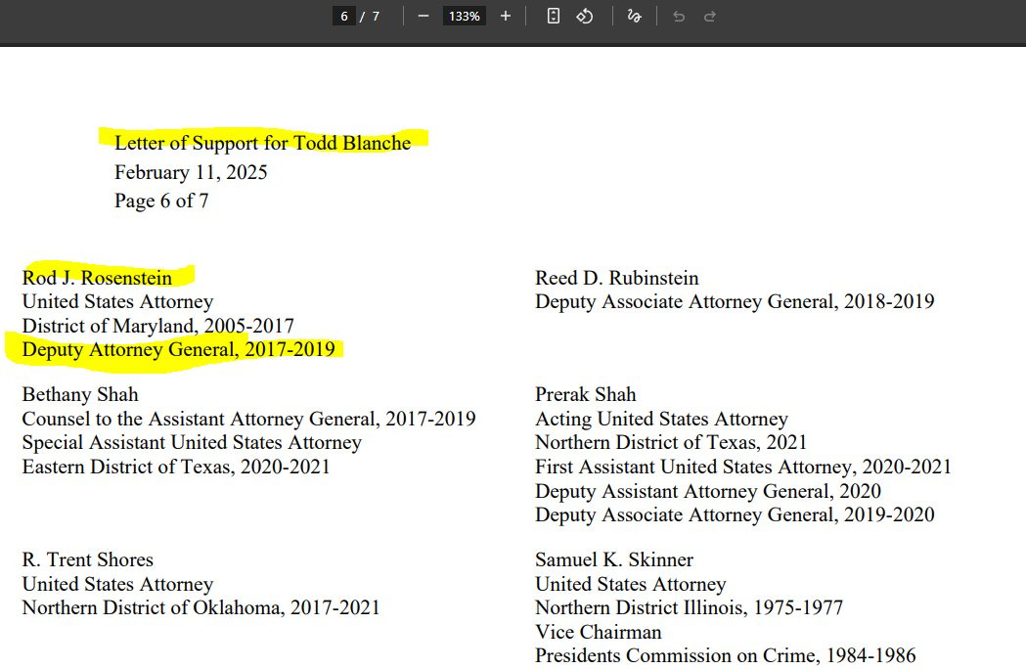Edit the current page number field
The height and width of the screenshot is (669, 1026).
point(344,17)
